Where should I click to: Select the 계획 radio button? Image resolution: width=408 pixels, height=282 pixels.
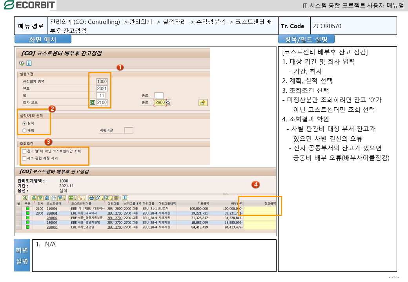24,130
